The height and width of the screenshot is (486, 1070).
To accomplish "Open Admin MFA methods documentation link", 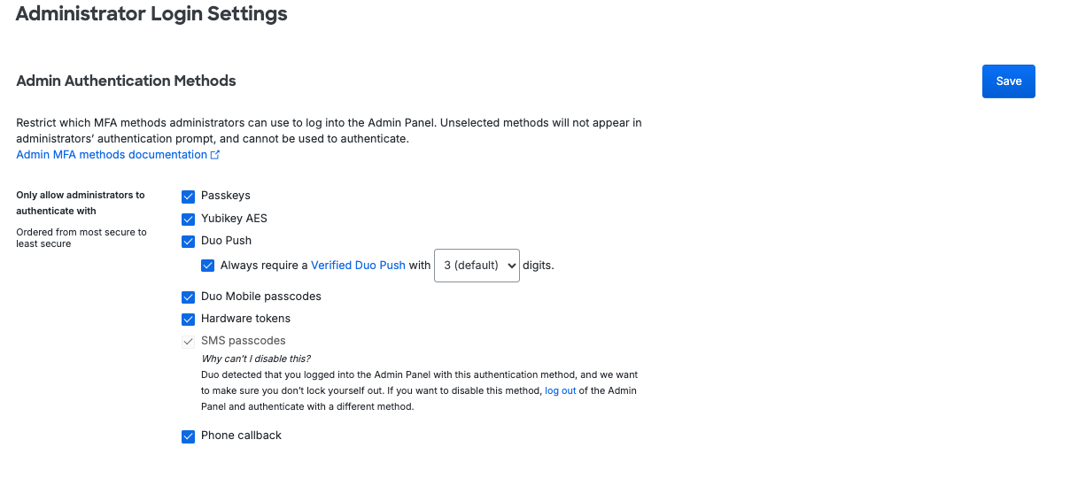I will [x=112, y=155].
